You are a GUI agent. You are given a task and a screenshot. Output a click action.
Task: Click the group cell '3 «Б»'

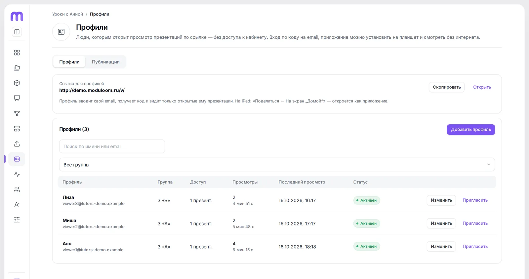point(164,201)
